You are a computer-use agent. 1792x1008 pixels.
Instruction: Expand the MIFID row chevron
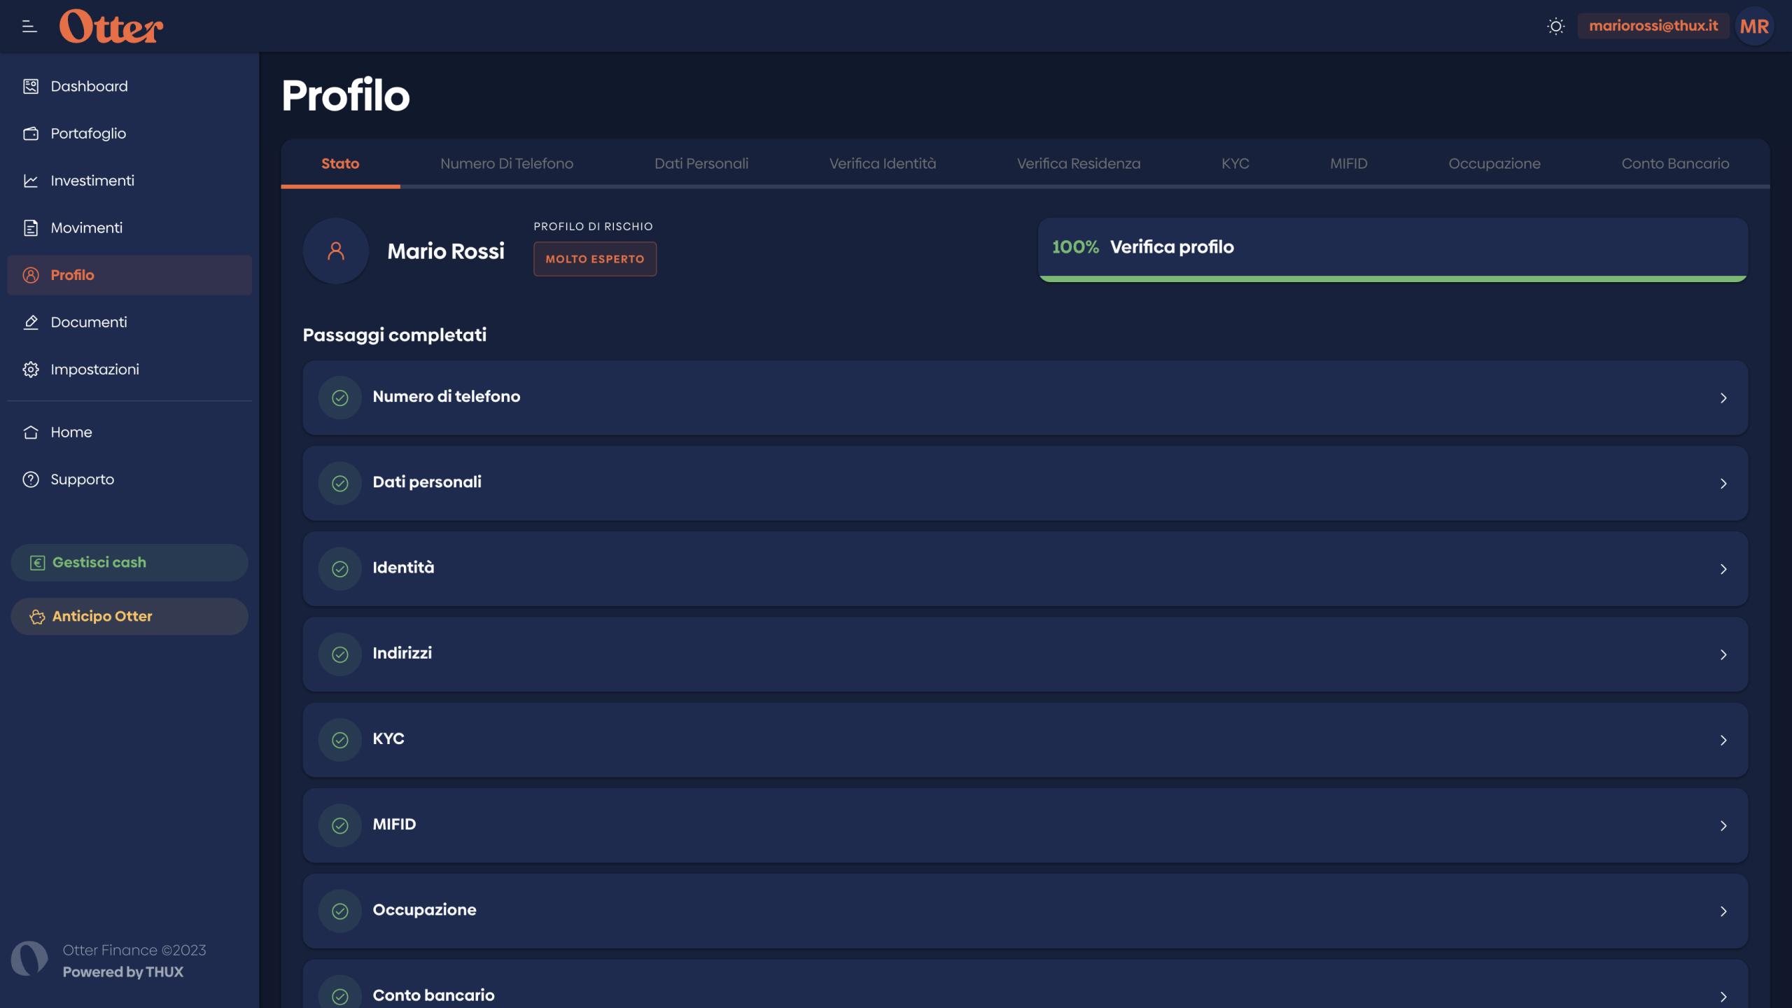1723,826
